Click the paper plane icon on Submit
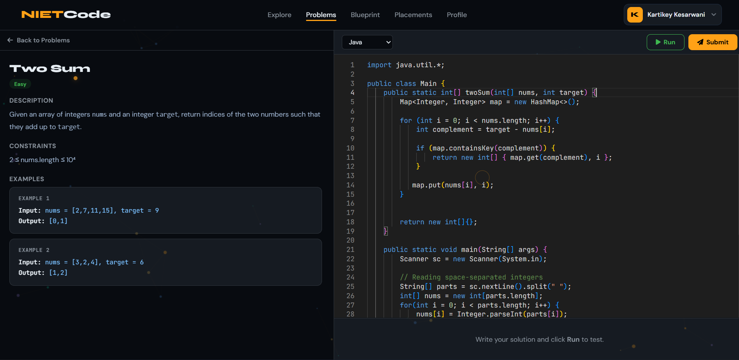739x360 pixels. [700, 42]
